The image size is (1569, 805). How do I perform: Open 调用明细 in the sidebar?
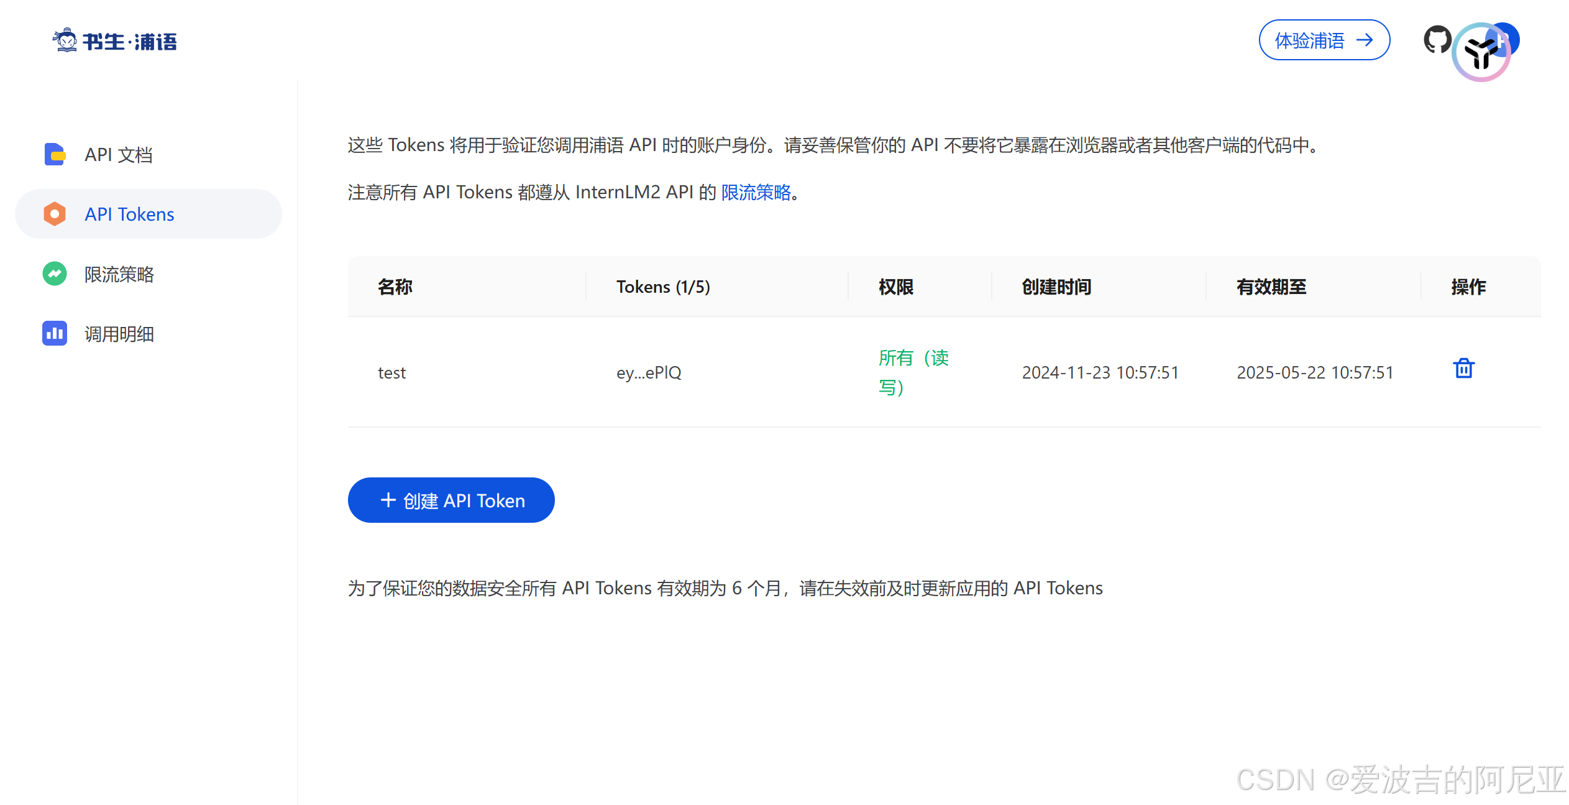(x=119, y=334)
